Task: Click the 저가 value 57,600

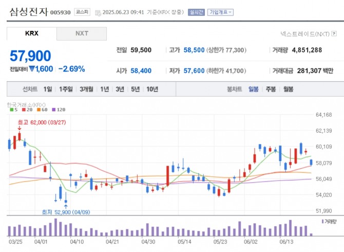Action: click(194, 71)
